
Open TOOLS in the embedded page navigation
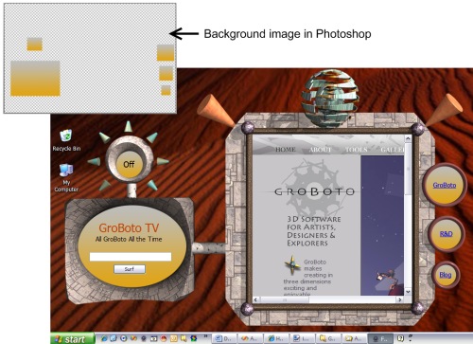[x=357, y=150]
